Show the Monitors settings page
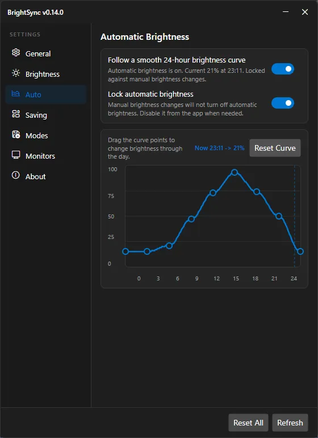318x438 pixels. (x=46, y=156)
